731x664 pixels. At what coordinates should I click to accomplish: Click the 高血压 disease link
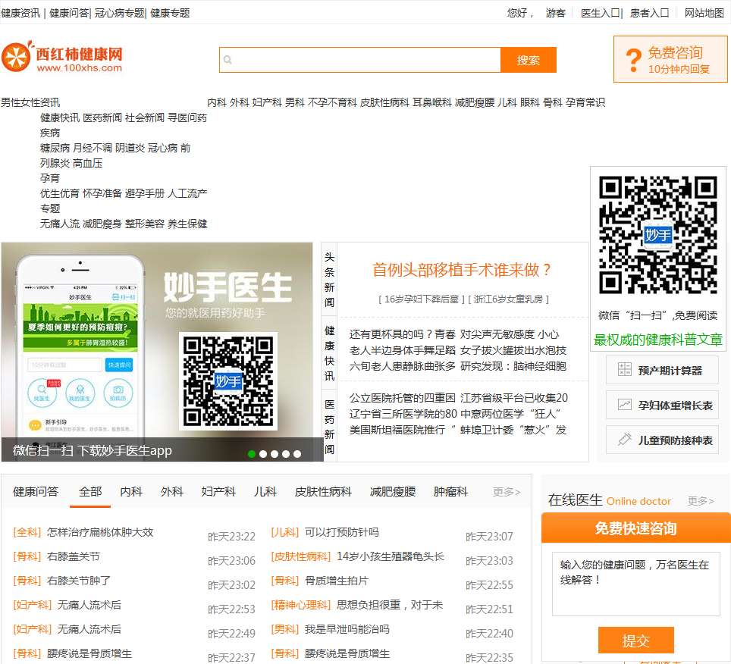tap(88, 163)
